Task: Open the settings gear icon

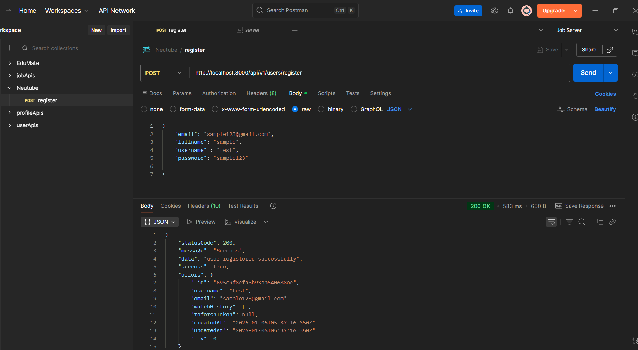Action: [x=494, y=11]
